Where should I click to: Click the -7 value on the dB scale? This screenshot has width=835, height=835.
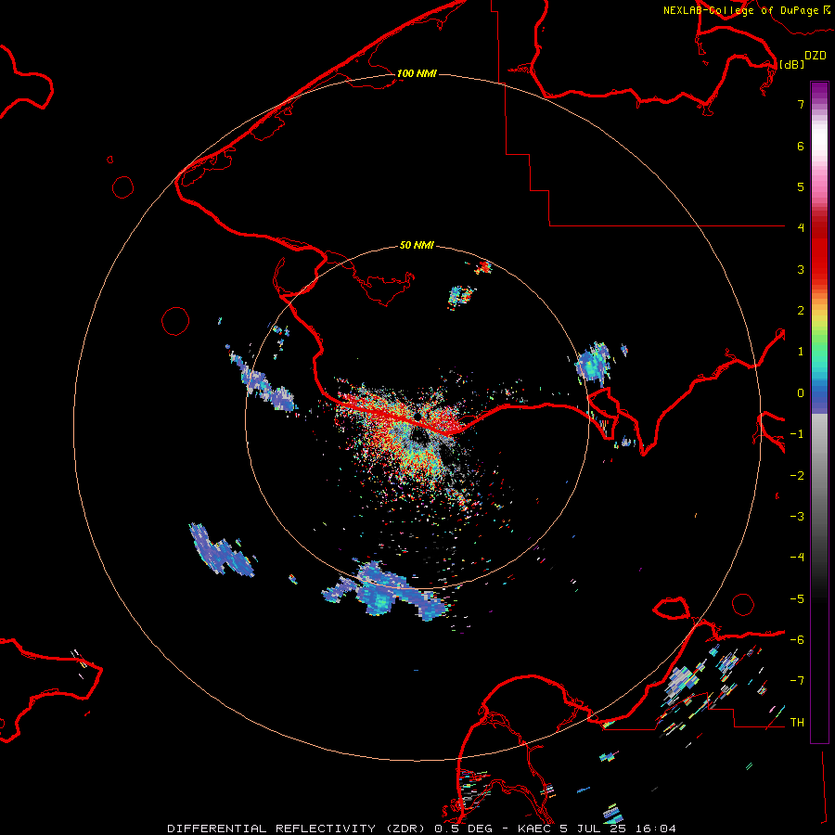coord(797,681)
